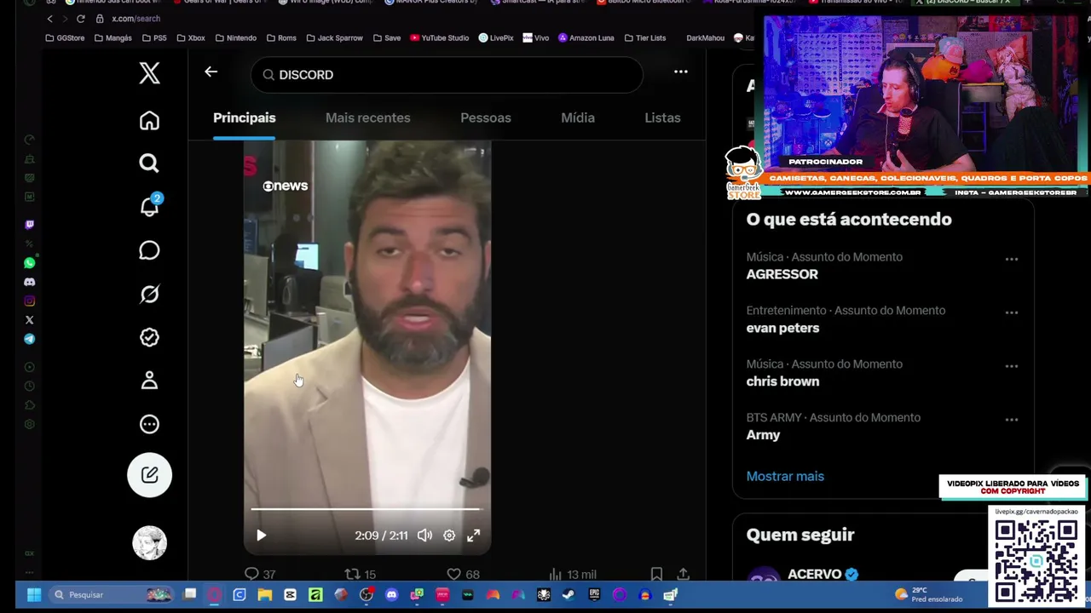Open Discord in browser sidebar

pyautogui.click(x=30, y=282)
